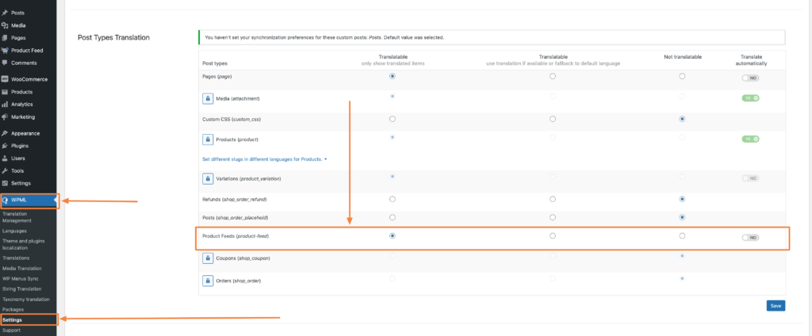Click the Product Feed cart icon

pyautogui.click(x=5, y=50)
